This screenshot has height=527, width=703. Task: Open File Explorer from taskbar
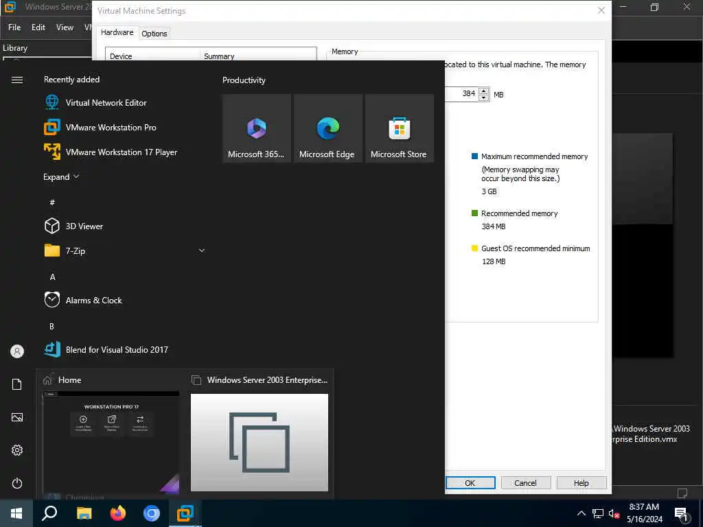[x=84, y=513]
